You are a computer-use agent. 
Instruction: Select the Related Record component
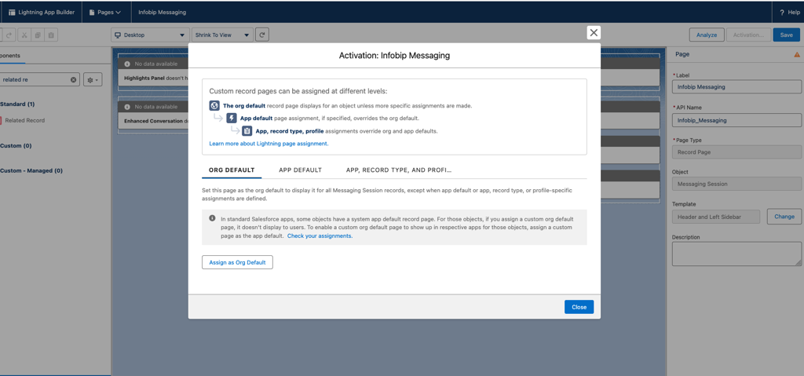24,121
